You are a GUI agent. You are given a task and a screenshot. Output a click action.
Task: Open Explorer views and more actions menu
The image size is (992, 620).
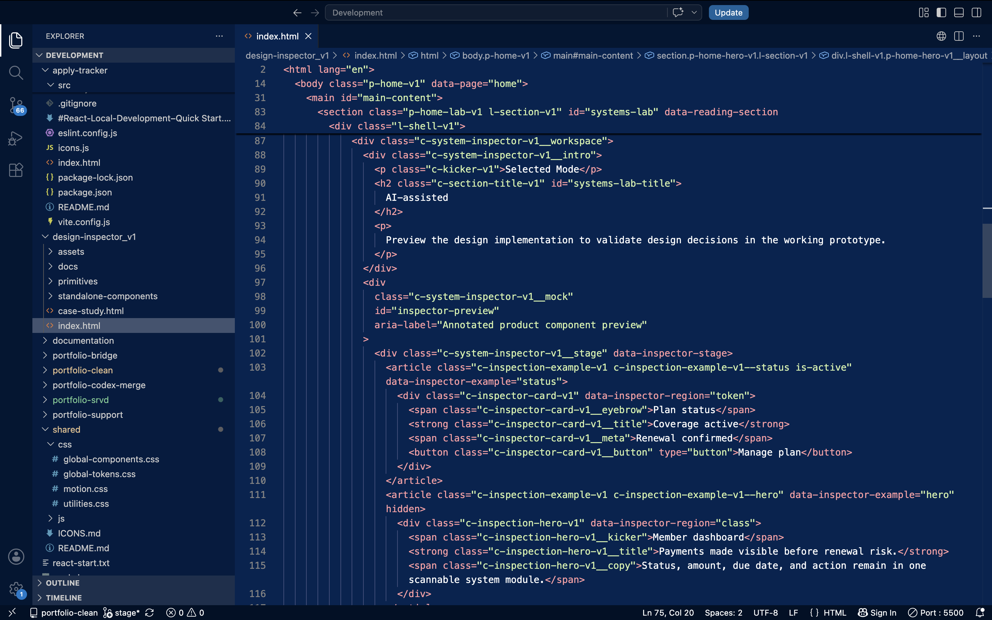[219, 36]
